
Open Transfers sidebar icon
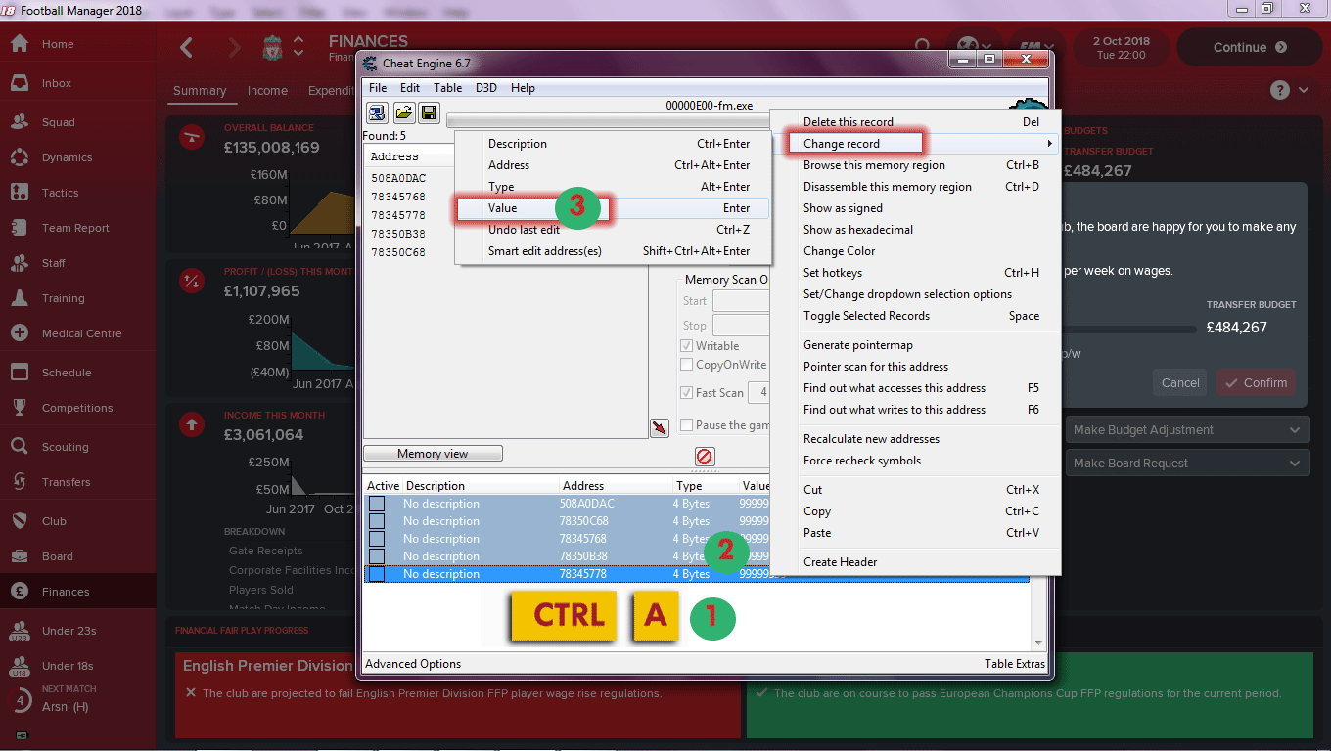pyautogui.click(x=19, y=482)
